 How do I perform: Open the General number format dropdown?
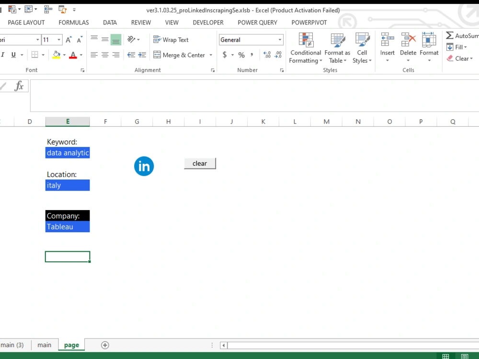[279, 39]
